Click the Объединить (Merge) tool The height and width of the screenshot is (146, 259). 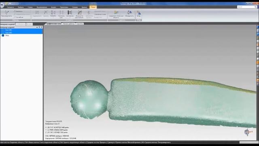pos(129,13)
